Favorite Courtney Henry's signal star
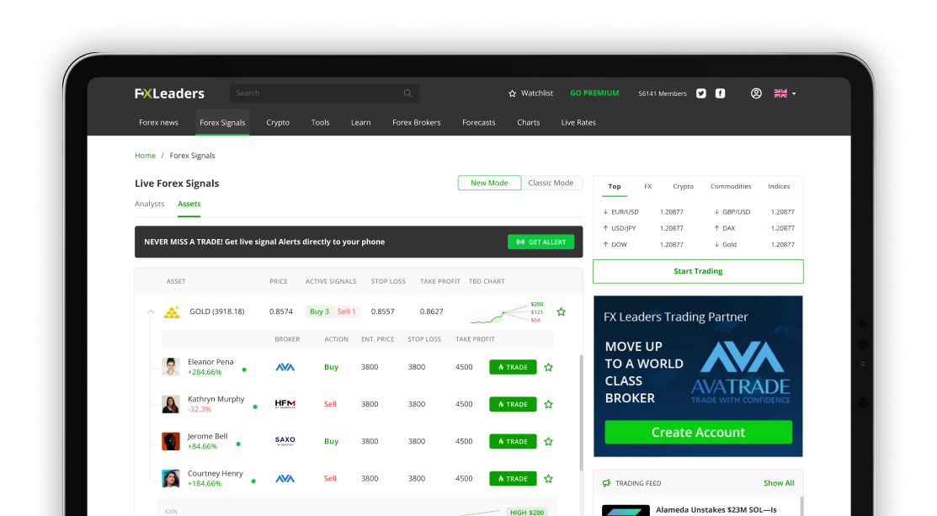This screenshot has width=937, height=516. pyautogui.click(x=549, y=478)
